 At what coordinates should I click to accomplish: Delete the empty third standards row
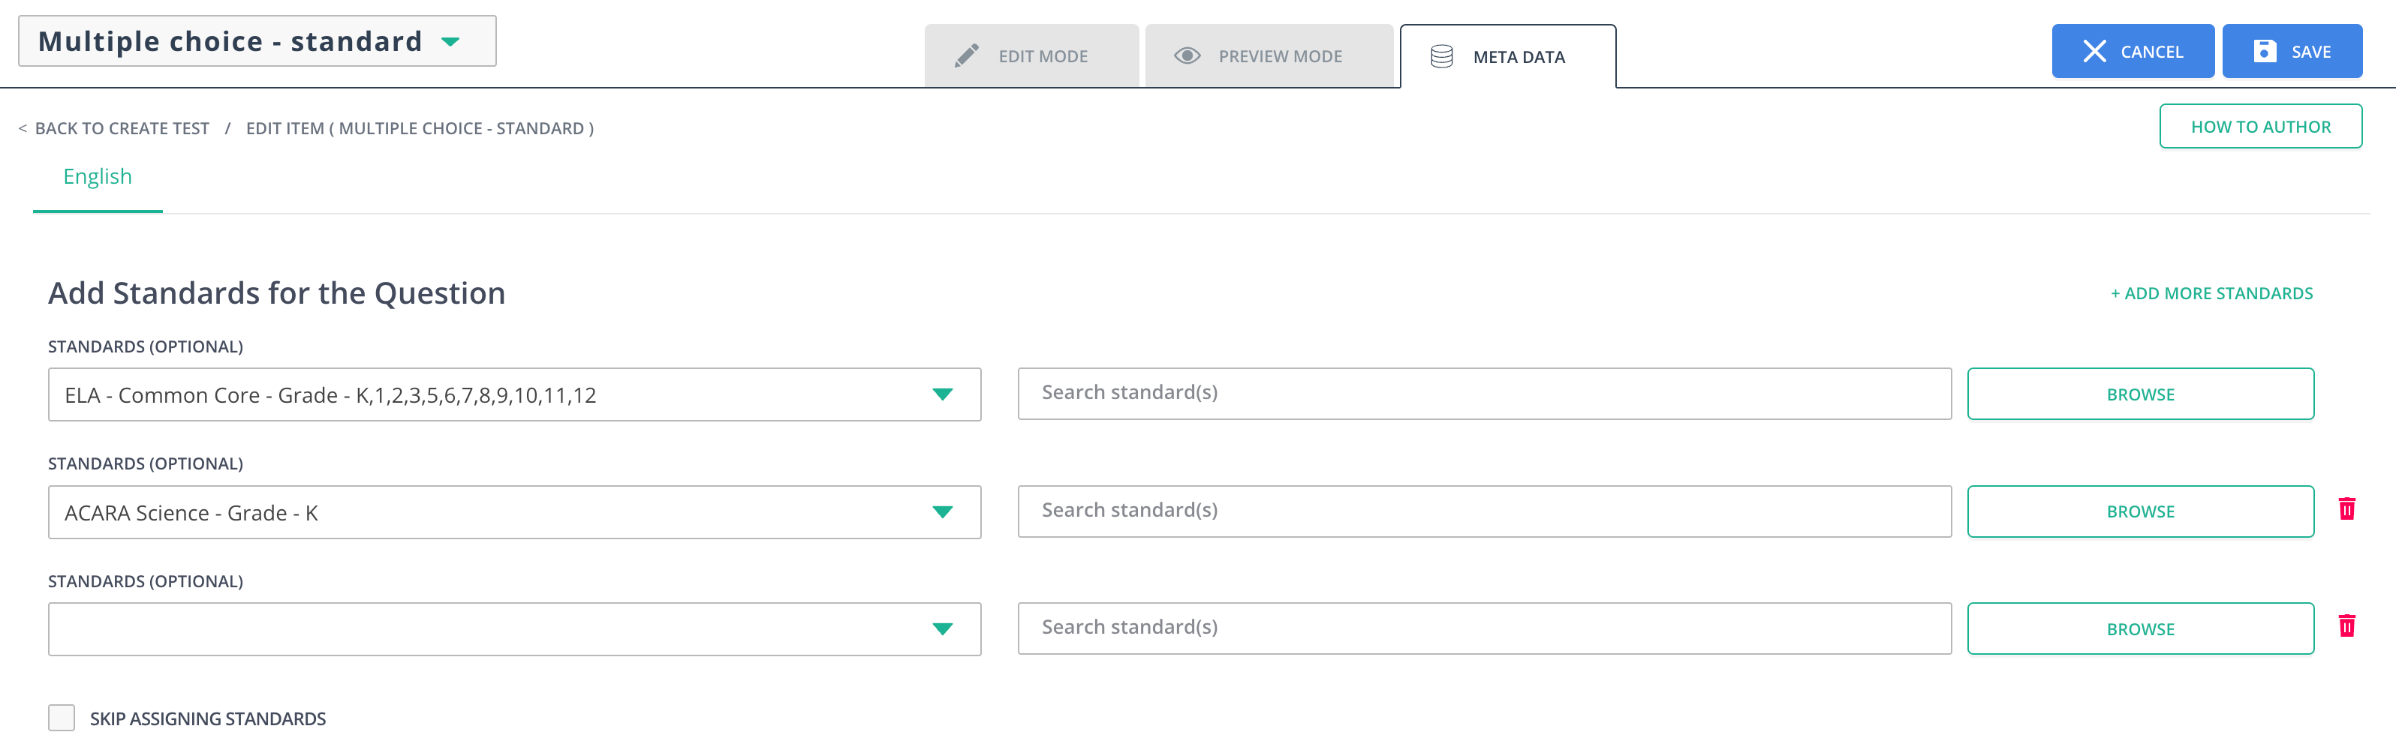pyautogui.click(x=2346, y=625)
